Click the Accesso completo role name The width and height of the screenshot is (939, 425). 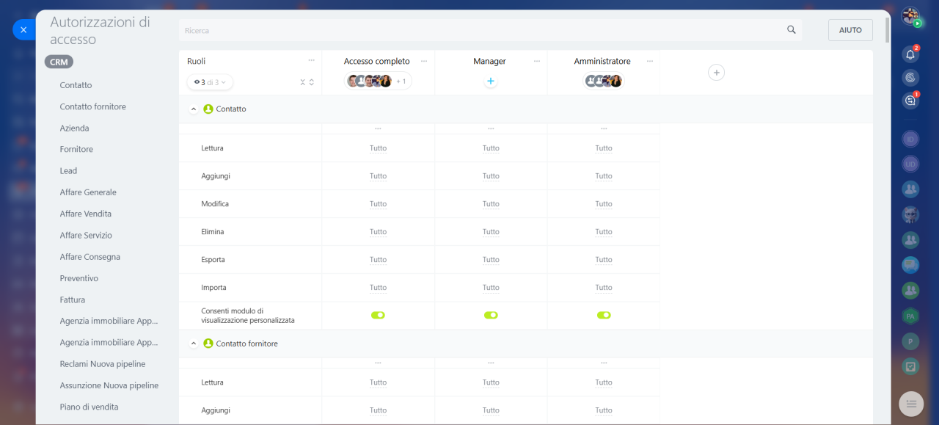tap(377, 61)
